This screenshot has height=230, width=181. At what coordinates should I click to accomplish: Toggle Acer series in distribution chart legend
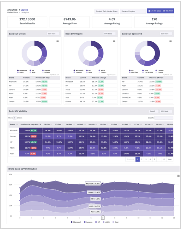click(x=115, y=222)
